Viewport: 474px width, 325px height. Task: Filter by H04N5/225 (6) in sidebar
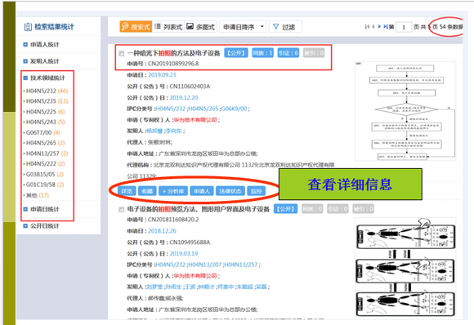(45, 112)
